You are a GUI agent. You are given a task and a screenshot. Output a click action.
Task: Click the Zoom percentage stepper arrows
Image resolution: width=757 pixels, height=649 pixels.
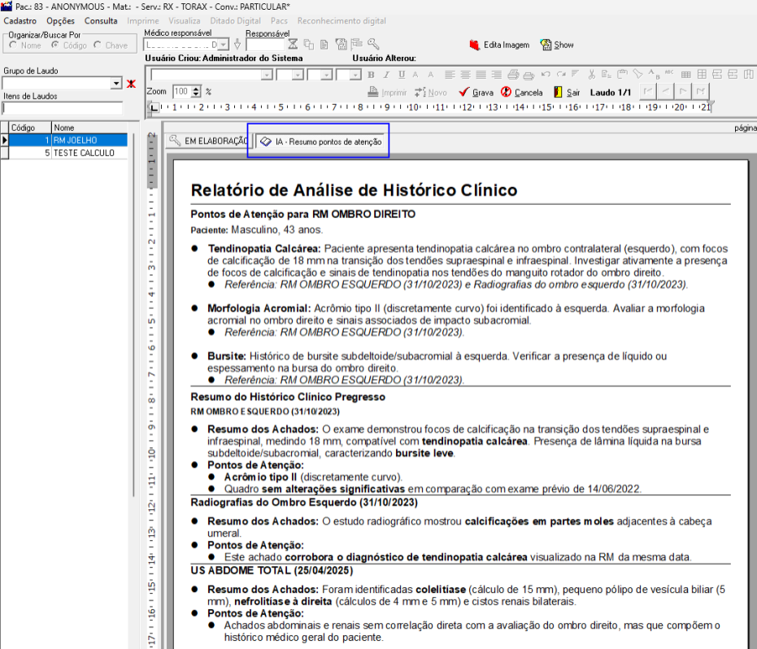[195, 92]
